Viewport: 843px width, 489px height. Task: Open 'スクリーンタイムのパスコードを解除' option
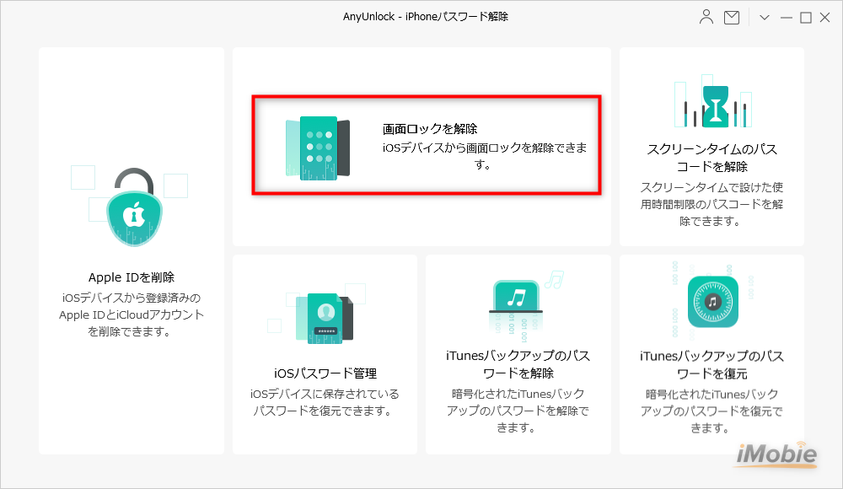[x=711, y=158]
